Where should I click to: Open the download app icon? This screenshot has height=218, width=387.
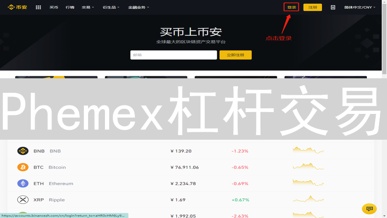coord(333,8)
